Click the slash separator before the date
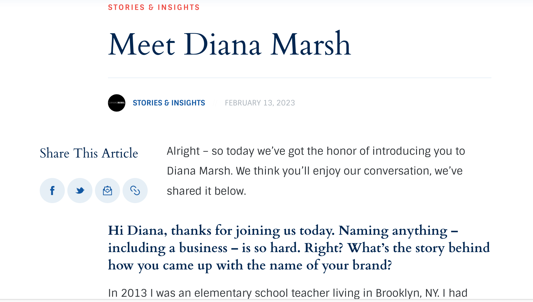 [x=215, y=103]
